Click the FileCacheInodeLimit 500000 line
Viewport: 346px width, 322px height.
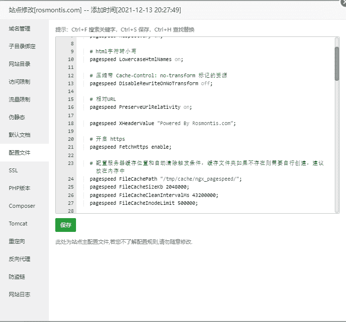click(144, 203)
